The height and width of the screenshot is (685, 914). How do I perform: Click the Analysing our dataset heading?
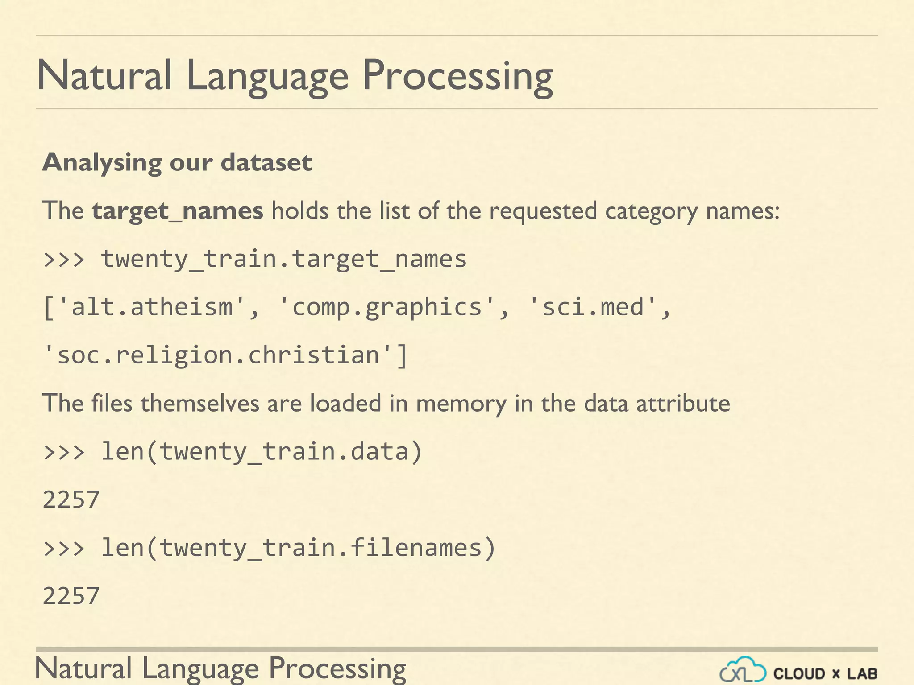(x=177, y=162)
